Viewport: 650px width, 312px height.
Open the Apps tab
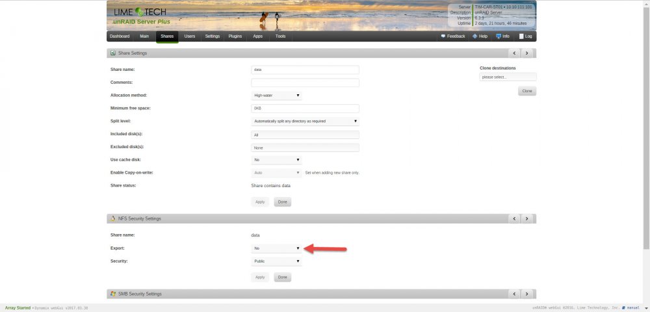[x=258, y=36]
